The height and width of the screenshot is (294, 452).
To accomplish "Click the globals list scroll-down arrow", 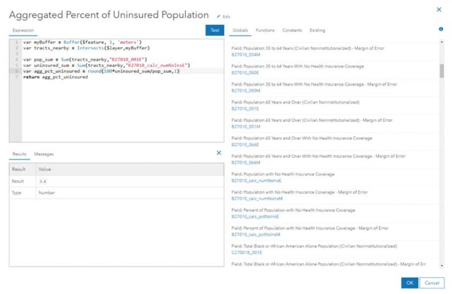I will tap(442, 266).
